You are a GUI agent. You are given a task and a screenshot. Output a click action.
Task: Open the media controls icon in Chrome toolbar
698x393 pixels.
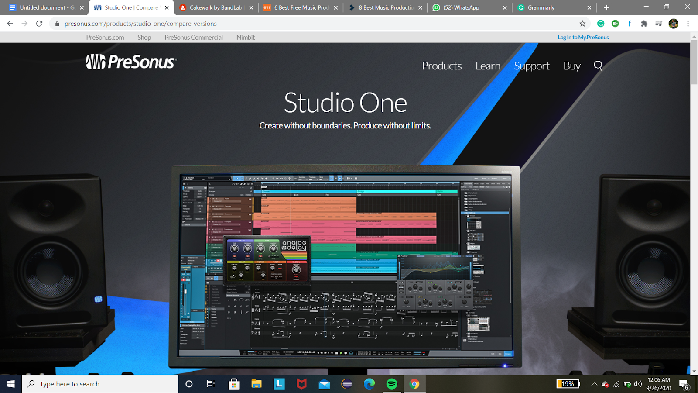coord(659,24)
